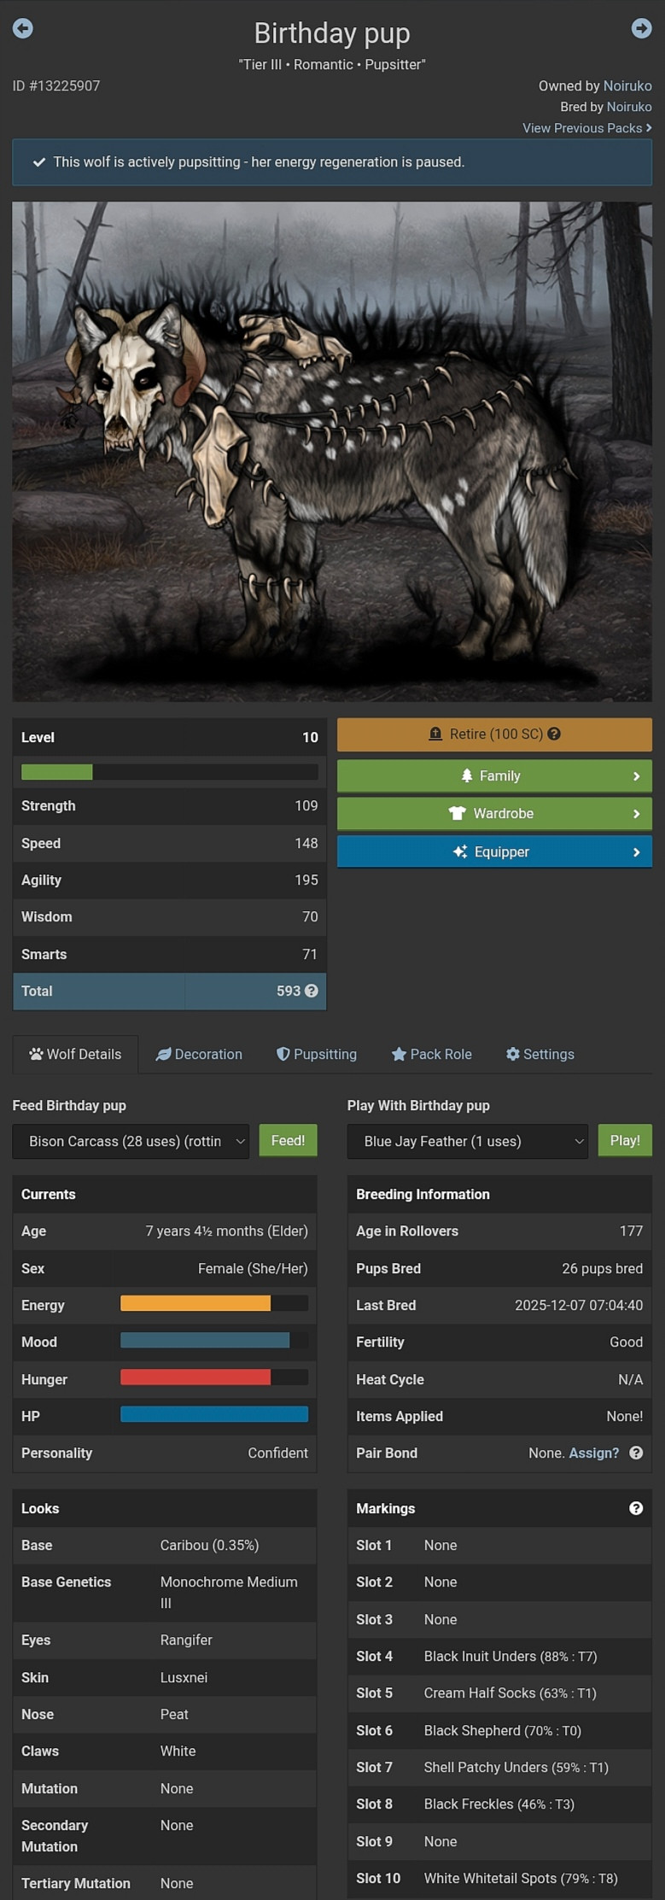Click the 26 pups bred value

tap(603, 1268)
